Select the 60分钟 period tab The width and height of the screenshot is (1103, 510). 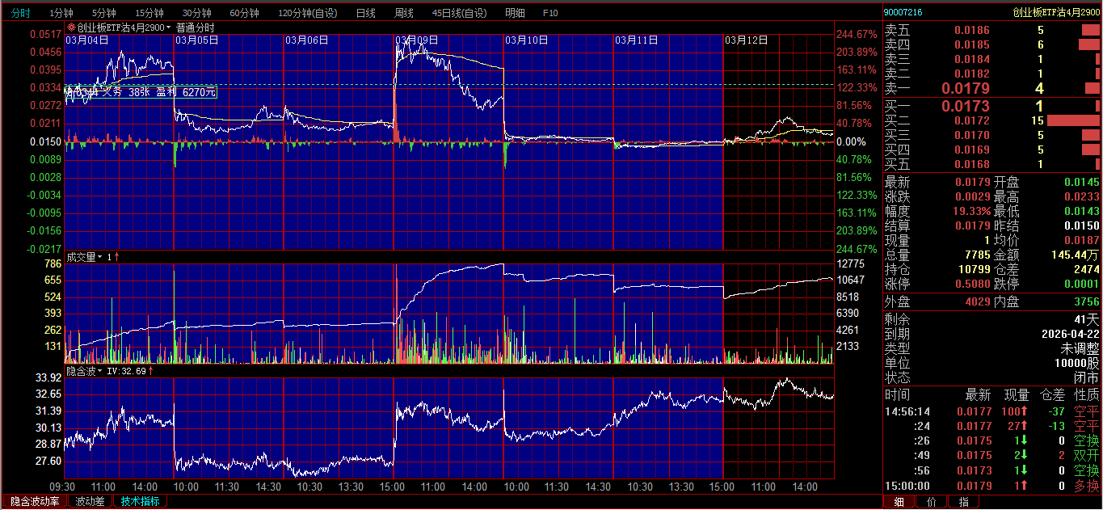tap(244, 14)
